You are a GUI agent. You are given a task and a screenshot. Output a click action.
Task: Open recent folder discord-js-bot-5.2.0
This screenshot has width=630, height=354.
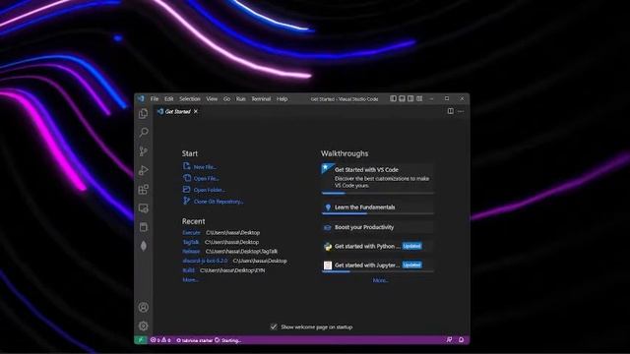pos(205,261)
